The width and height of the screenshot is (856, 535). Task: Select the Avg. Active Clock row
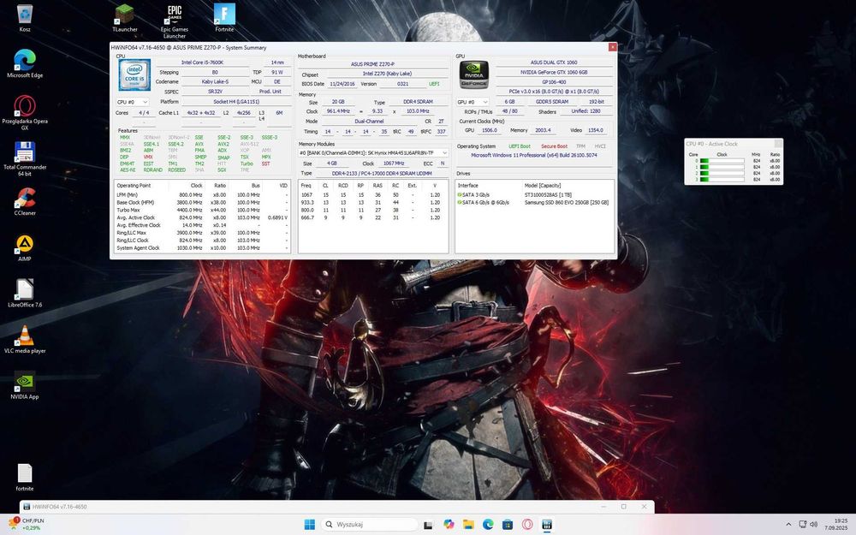201,217
